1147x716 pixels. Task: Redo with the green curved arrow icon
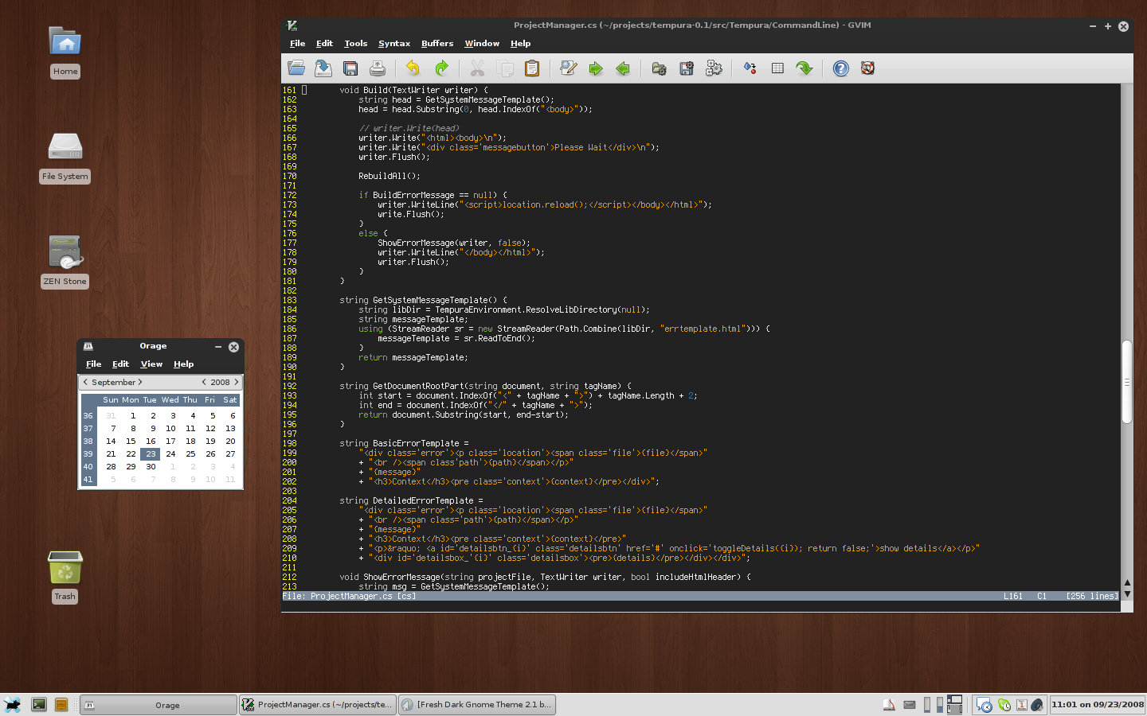click(441, 68)
